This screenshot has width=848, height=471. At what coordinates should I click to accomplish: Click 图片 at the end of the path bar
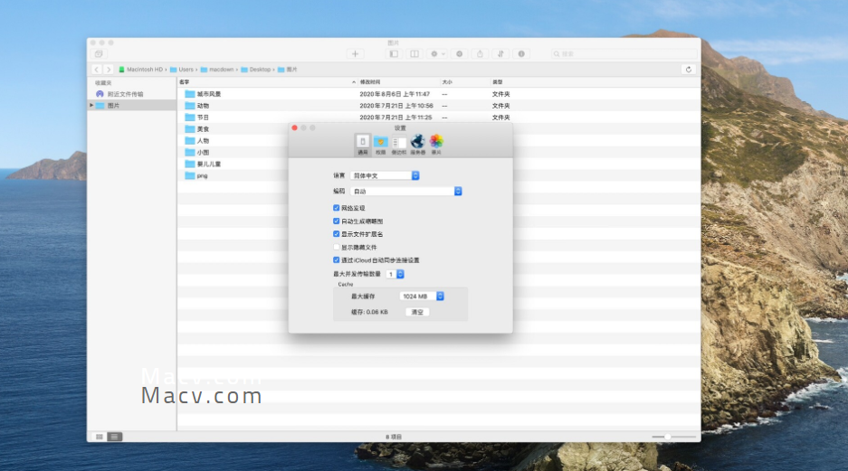coord(288,69)
